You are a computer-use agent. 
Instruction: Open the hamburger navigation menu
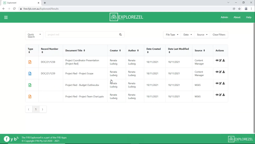tap(6, 18)
